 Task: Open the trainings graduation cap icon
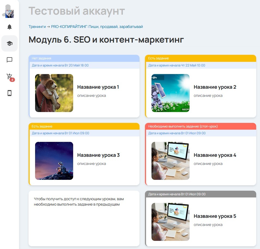click(10, 43)
